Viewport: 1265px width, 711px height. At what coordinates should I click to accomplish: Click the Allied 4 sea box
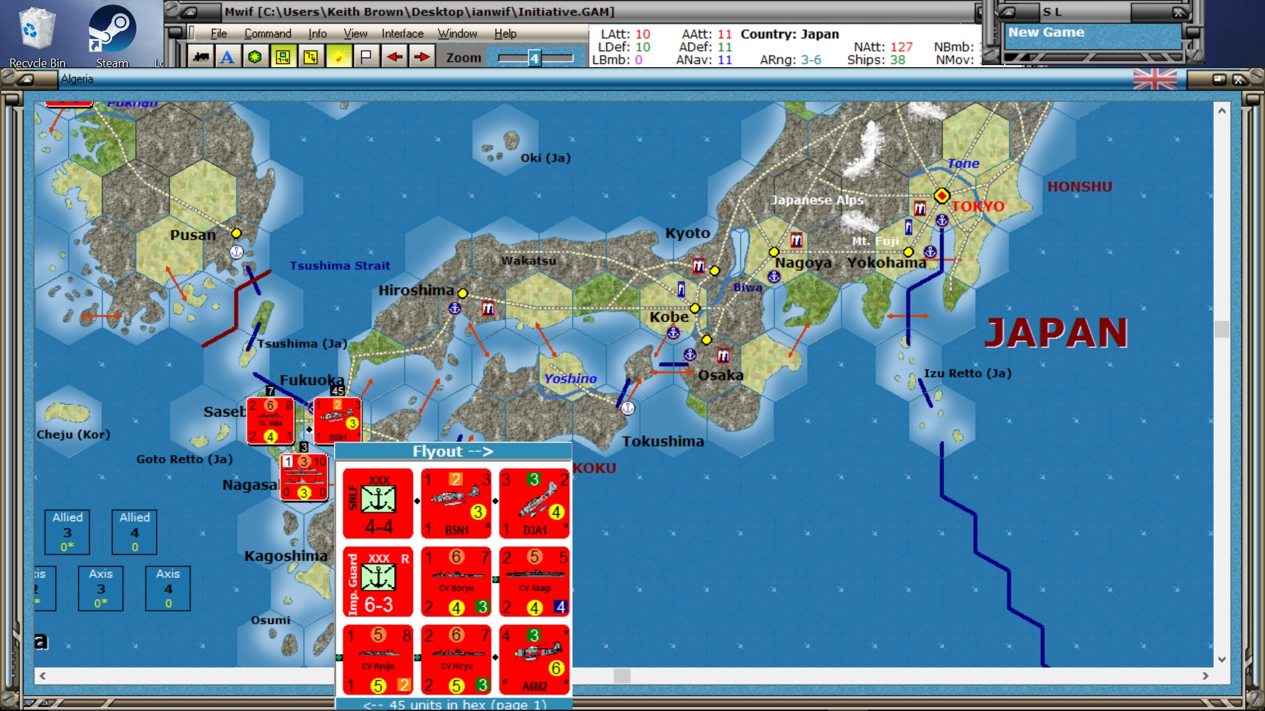(134, 532)
